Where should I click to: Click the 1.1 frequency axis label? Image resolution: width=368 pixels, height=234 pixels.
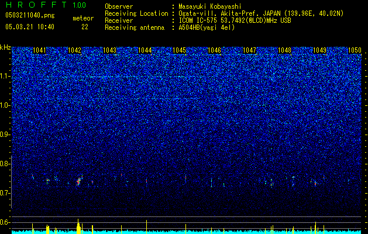(5, 76)
